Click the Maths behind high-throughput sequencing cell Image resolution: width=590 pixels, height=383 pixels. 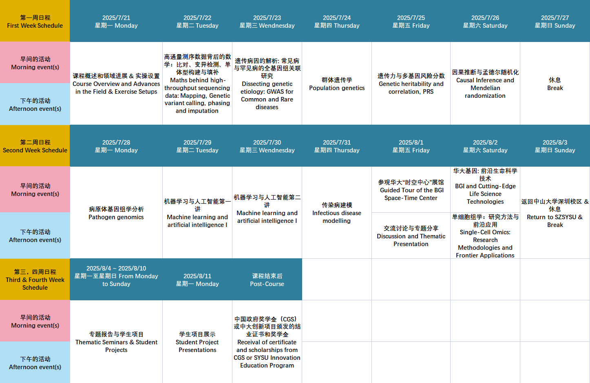coord(197,84)
